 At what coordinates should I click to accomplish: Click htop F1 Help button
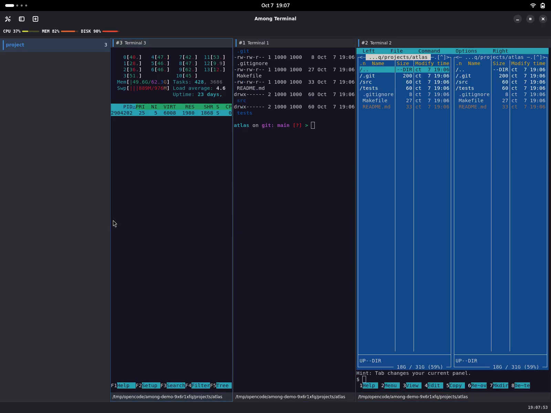pos(123,385)
